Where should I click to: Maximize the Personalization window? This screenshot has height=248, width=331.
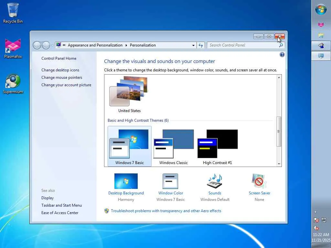point(269,36)
